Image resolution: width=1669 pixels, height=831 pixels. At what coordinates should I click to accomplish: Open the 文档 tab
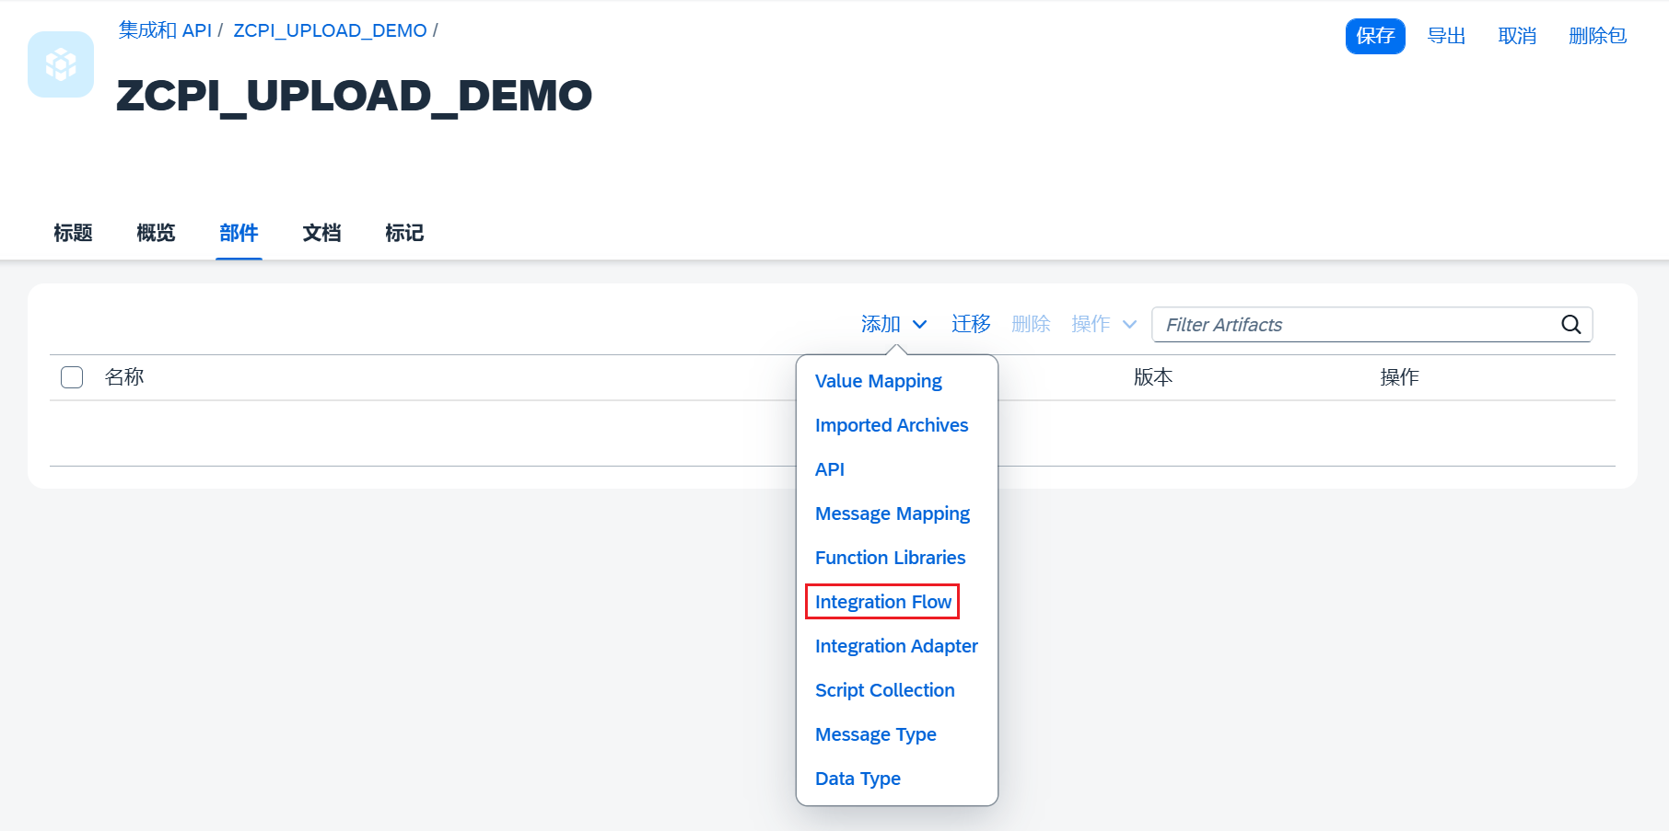[321, 234]
